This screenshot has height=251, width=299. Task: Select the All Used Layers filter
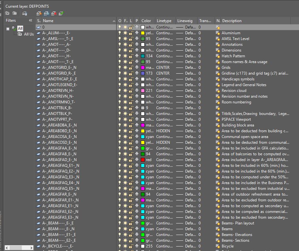pyautogui.click(x=29, y=34)
